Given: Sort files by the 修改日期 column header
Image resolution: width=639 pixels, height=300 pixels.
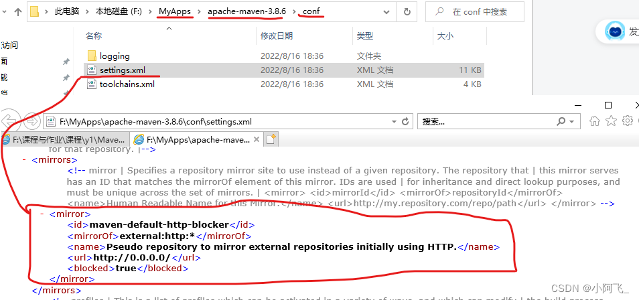Looking at the screenshot, I should pyautogui.click(x=277, y=36).
